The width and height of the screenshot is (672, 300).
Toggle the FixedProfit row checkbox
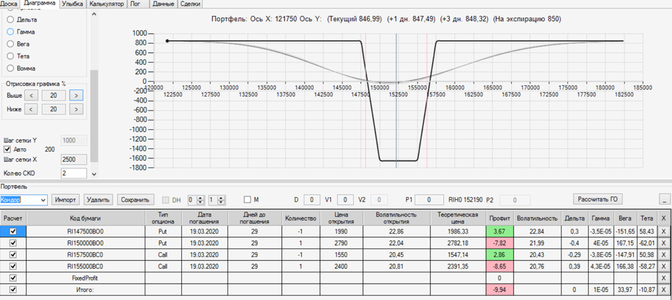[13, 278]
